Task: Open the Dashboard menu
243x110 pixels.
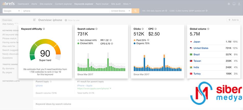Action: [23, 4]
